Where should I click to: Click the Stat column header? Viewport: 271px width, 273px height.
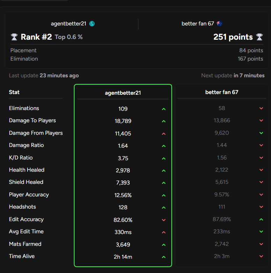pos(14,92)
